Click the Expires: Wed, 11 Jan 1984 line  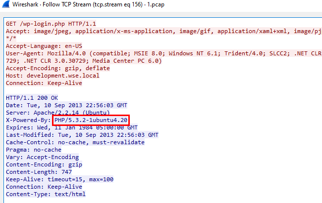pyautogui.click(x=72, y=127)
